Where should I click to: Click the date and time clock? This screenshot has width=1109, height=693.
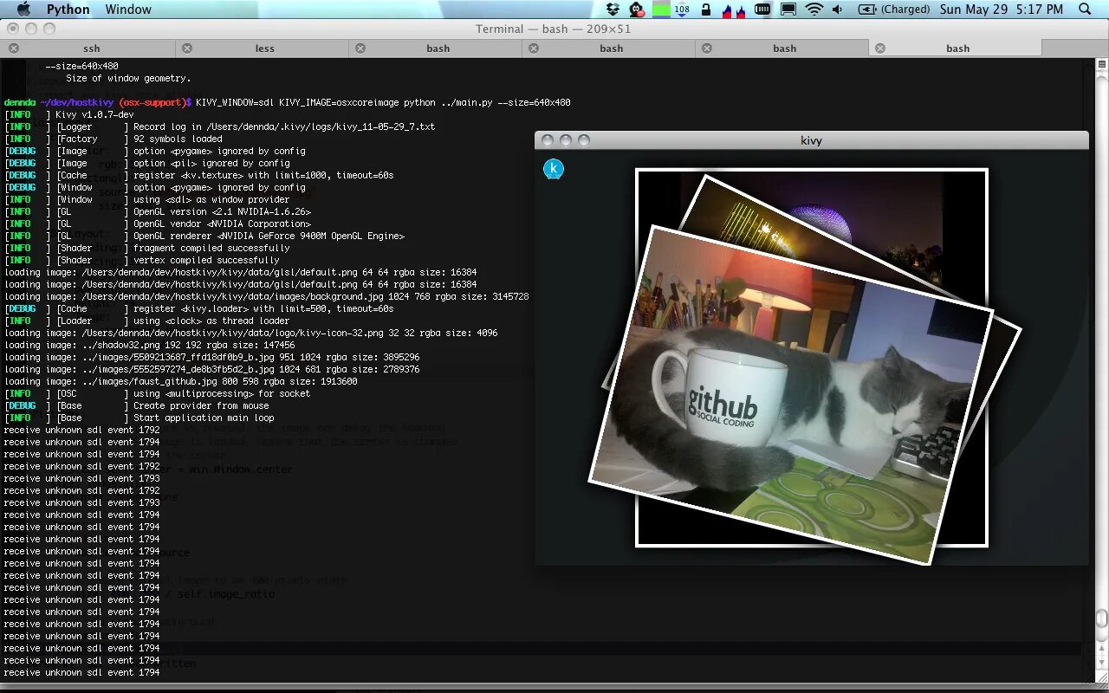(x=1002, y=10)
